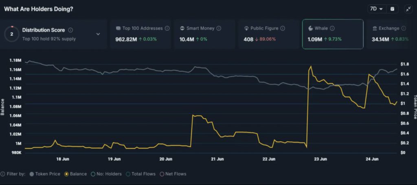Click the distribution score circular gauge showing 2

pos(11,34)
